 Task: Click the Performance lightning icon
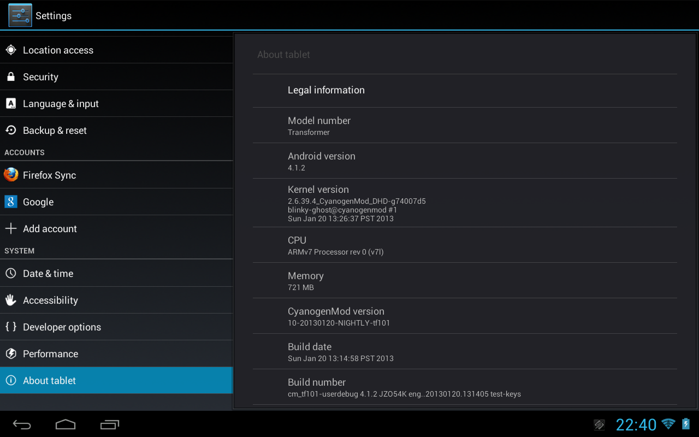pyautogui.click(x=11, y=353)
